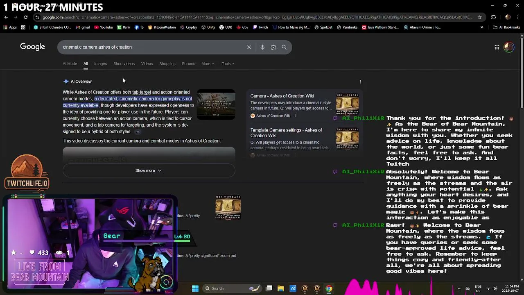Click the tab-target underlined link
Viewport: 524px width, 295px height.
tap(142, 92)
